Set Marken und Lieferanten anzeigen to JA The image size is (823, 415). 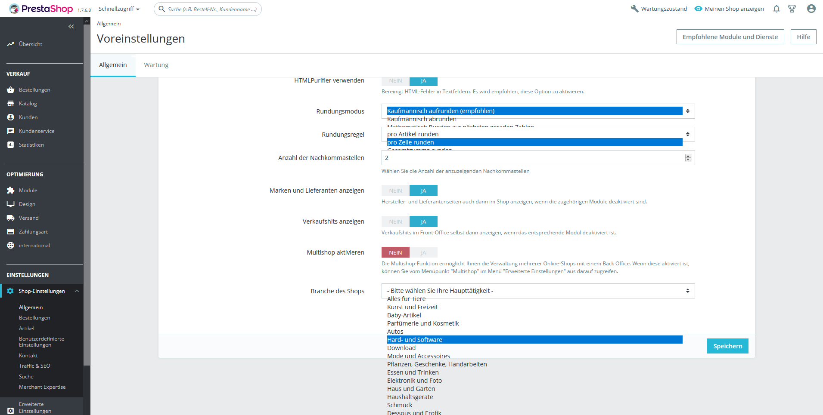(x=423, y=191)
